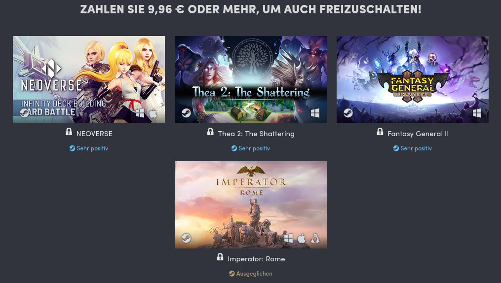
Task: Open the 'Sehr positiv' rating under Fantasy General II
Action: click(x=413, y=148)
